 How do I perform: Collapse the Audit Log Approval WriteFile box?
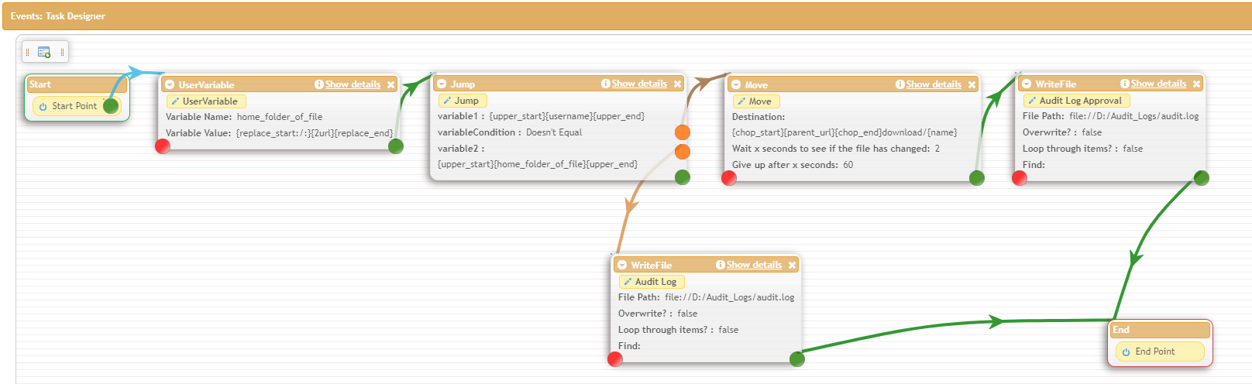click(x=1027, y=84)
